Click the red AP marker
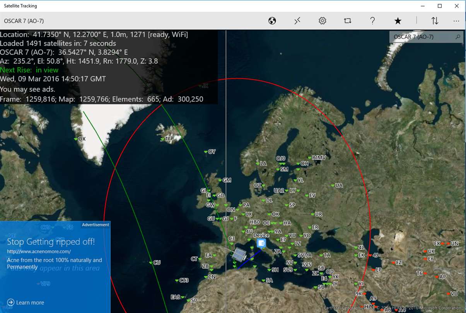 (440, 277)
